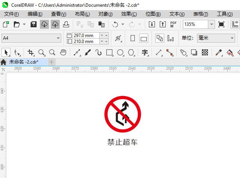This screenshot has width=240, height=178.
Task: Click the Print icon
Action: click(66, 24)
